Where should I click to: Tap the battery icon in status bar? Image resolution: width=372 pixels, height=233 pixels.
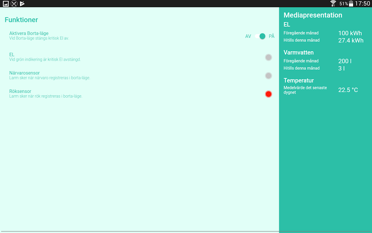[351, 4]
